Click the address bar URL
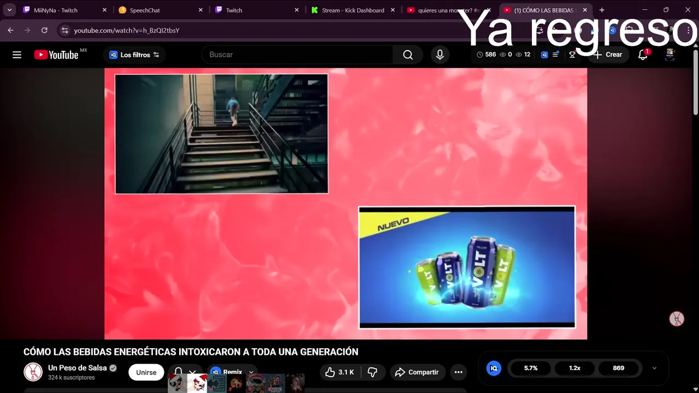699x393 pixels. tap(127, 30)
